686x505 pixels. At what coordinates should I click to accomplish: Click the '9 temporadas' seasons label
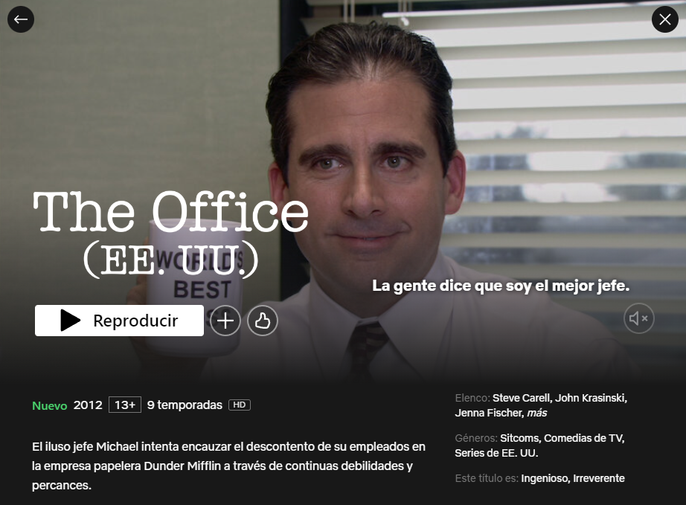(185, 405)
